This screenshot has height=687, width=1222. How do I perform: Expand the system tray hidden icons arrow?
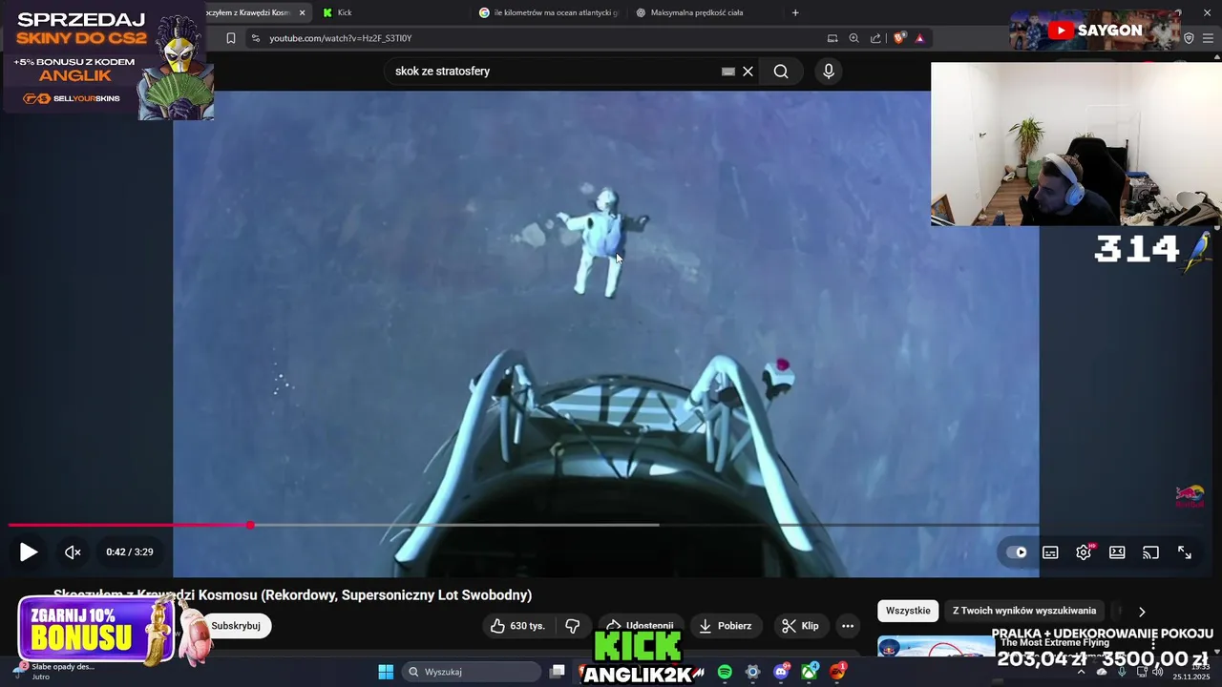click(x=1081, y=672)
